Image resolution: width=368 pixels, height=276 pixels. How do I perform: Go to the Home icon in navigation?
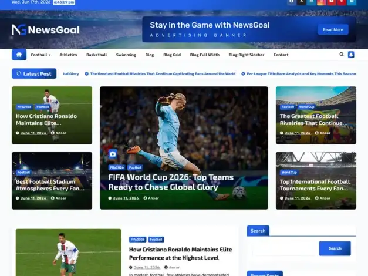point(19,55)
